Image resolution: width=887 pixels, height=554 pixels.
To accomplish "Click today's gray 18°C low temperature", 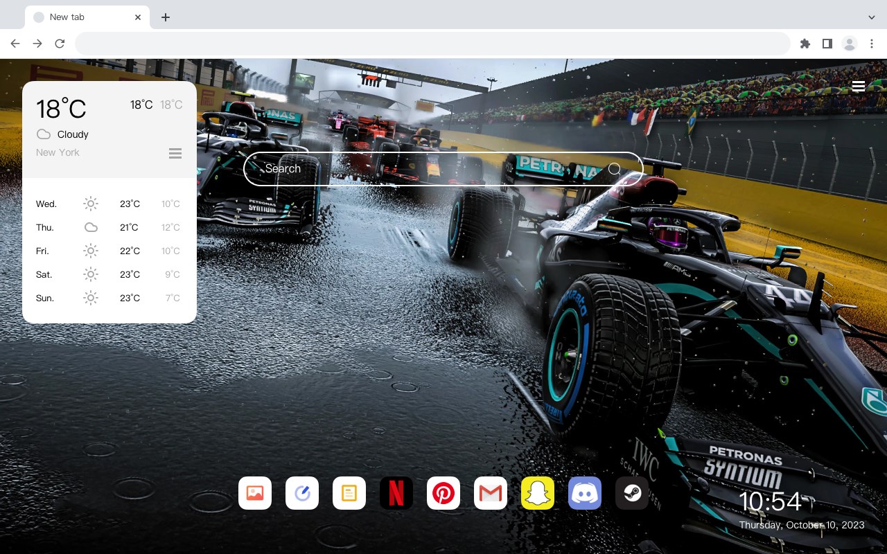I will [171, 105].
